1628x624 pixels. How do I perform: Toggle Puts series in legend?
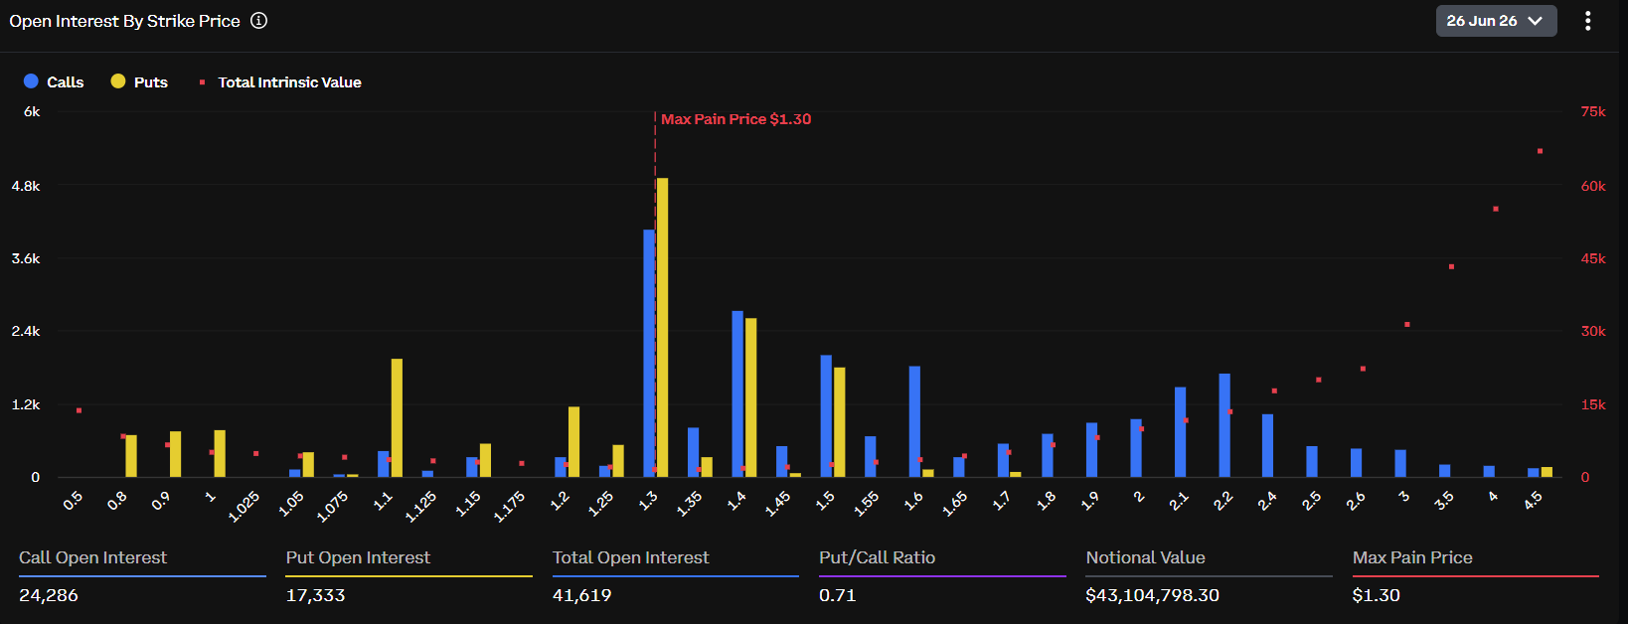(139, 81)
